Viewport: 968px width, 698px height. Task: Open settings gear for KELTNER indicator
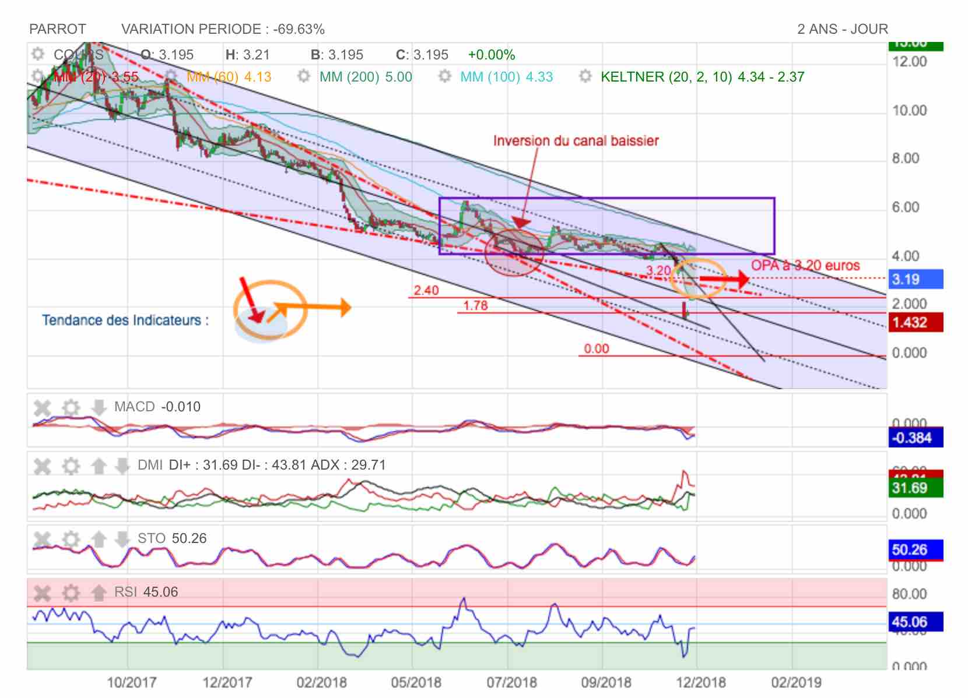(x=585, y=76)
